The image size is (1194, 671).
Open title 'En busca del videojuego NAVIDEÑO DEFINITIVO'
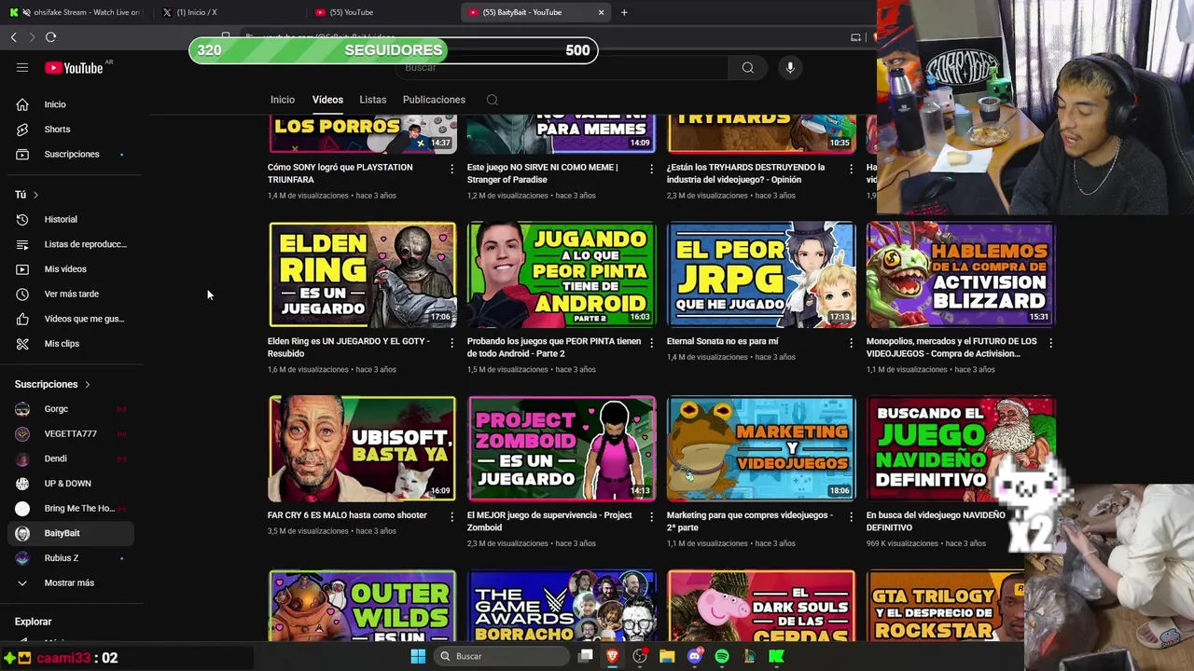coord(936,521)
